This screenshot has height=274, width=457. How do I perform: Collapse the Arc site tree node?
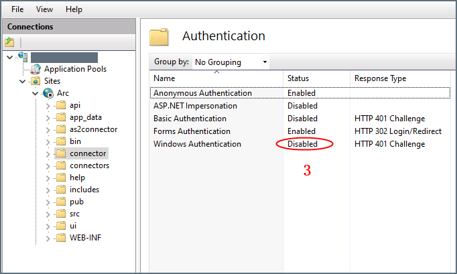click(35, 93)
